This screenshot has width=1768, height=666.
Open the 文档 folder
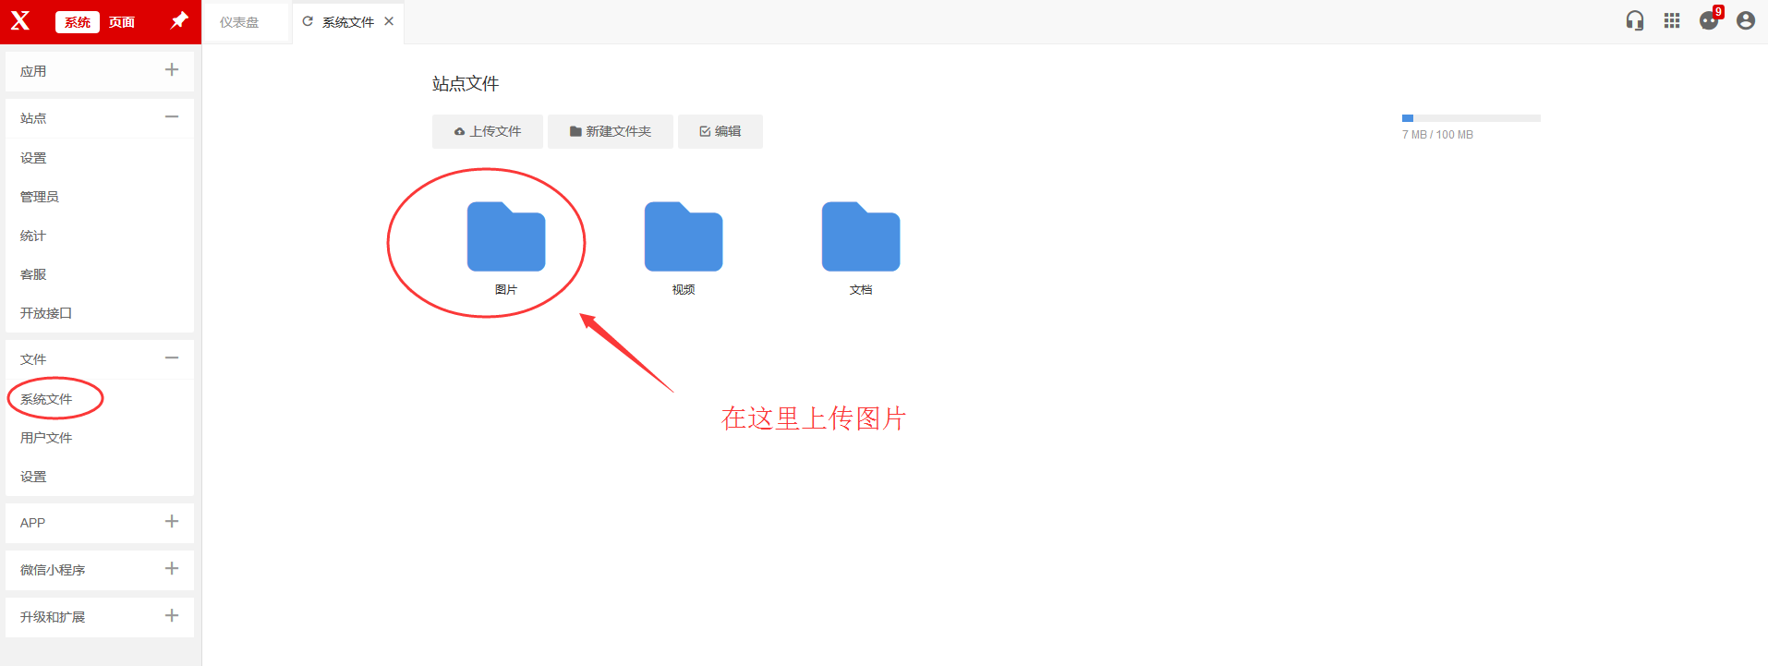(860, 237)
